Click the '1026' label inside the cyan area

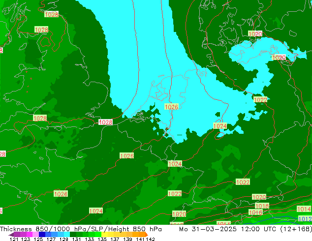(x=172, y=107)
